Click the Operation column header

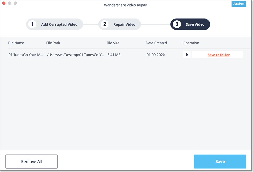pos(191,43)
